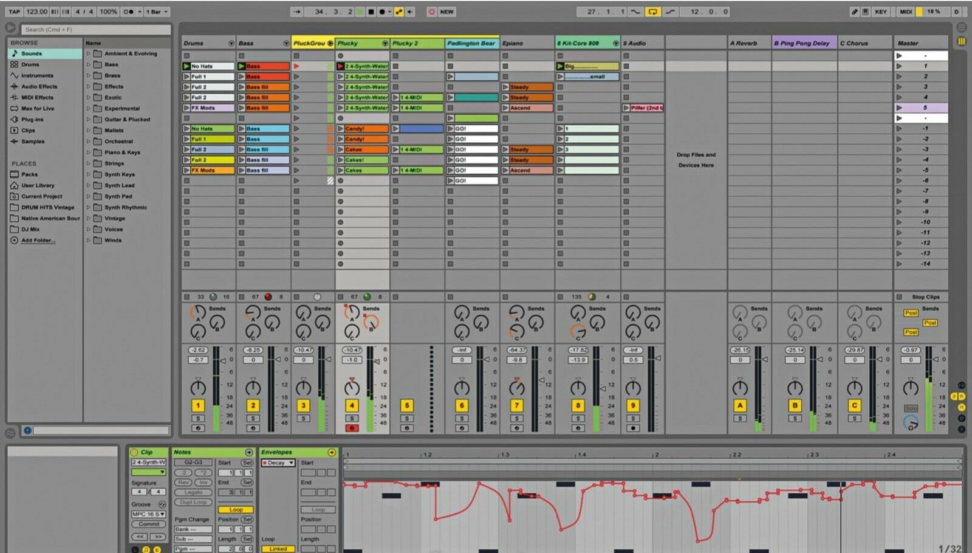Launch master scene 5
The image size is (972, 553).
pos(900,108)
